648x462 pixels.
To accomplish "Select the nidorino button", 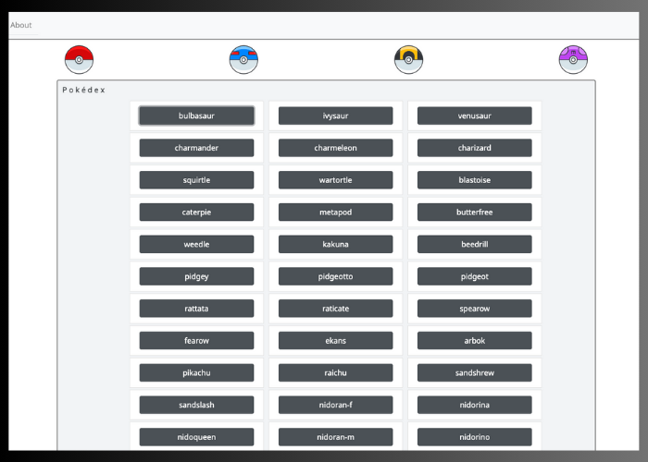I will click(x=474, y=438).
